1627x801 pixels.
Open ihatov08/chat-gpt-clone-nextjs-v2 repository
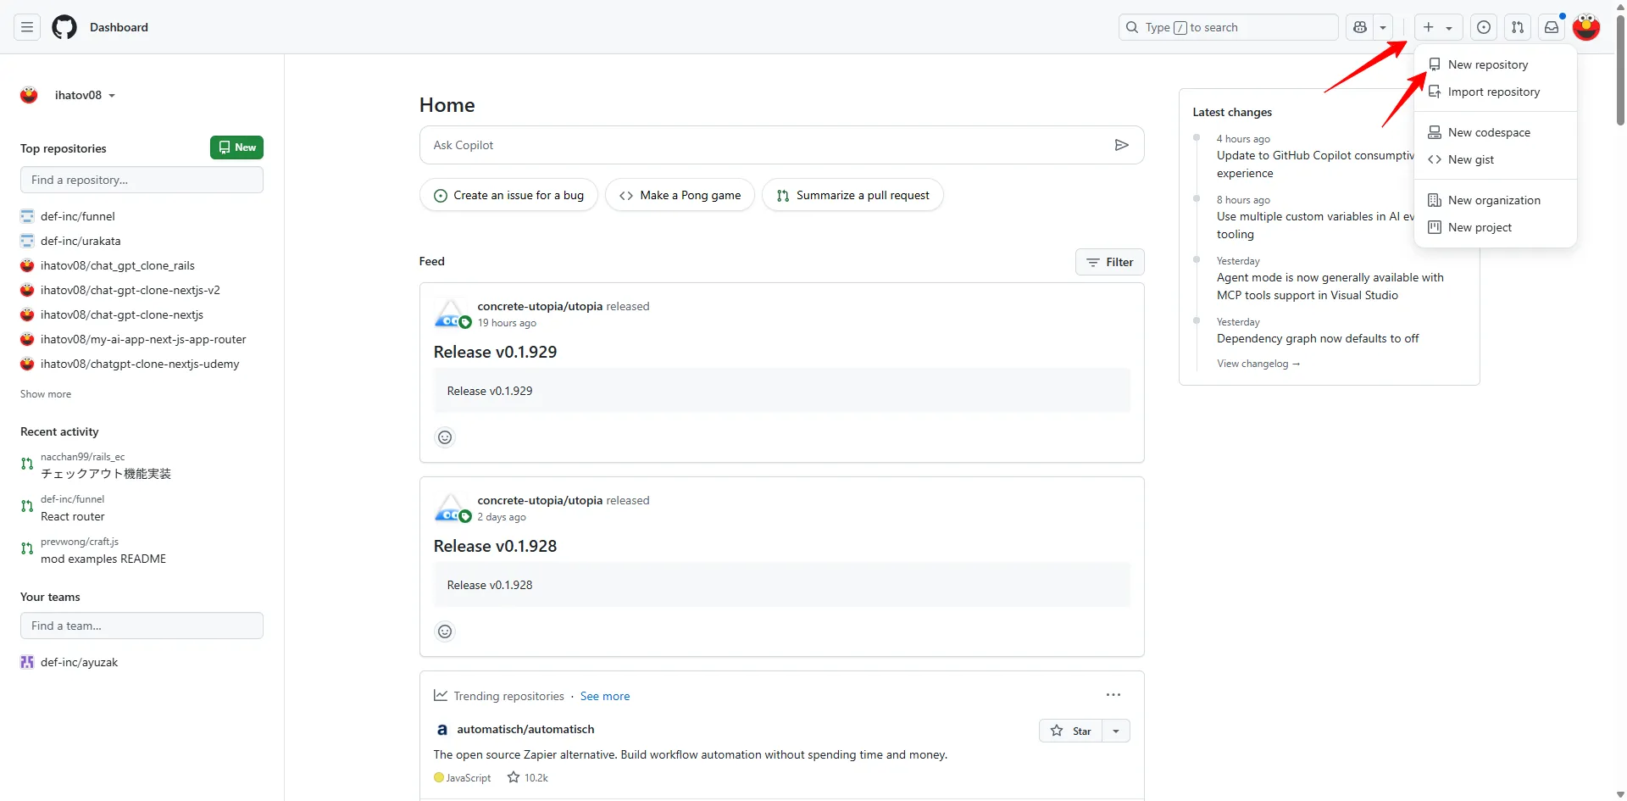point(130,290)
